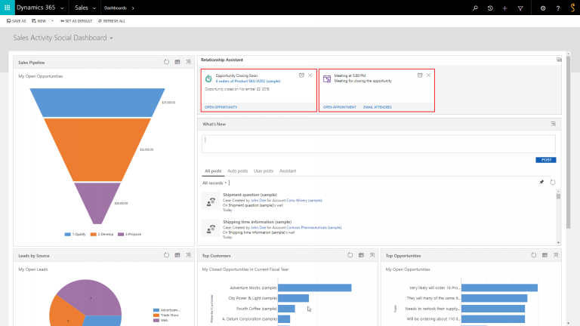This screenshot has width=580, height=326.
Task: Enlarge the Top Customers chart
Action: point(372,255)
